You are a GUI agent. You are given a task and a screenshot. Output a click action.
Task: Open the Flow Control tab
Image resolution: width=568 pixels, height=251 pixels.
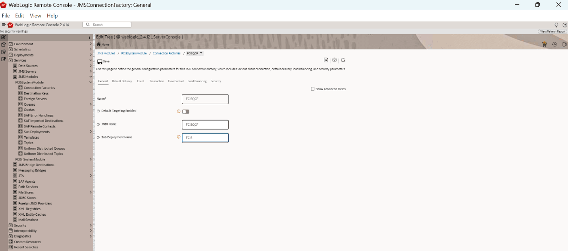pos(176,81)
